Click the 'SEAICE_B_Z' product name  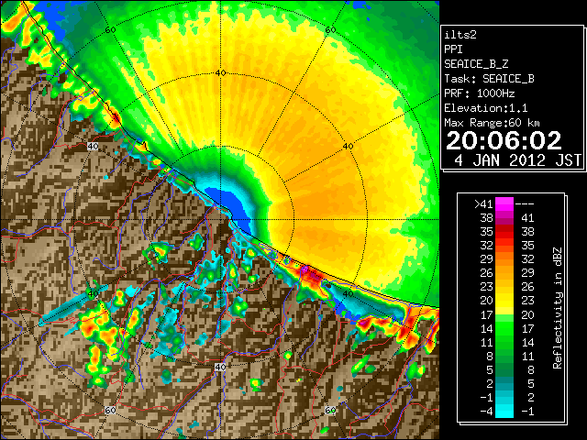click(x=476, y=64)
